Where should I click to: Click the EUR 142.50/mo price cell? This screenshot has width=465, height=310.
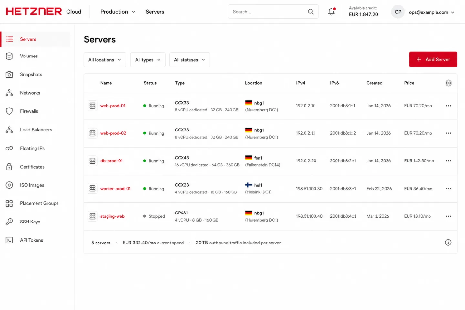tap(419, 161)
